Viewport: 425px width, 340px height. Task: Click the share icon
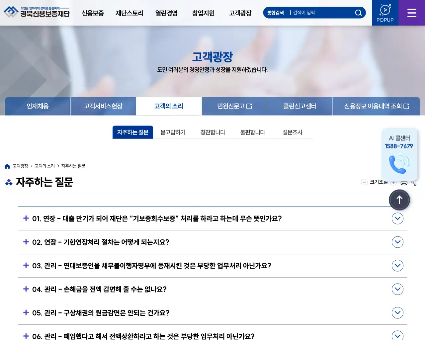pyautogui.click(x=414, y=183)
